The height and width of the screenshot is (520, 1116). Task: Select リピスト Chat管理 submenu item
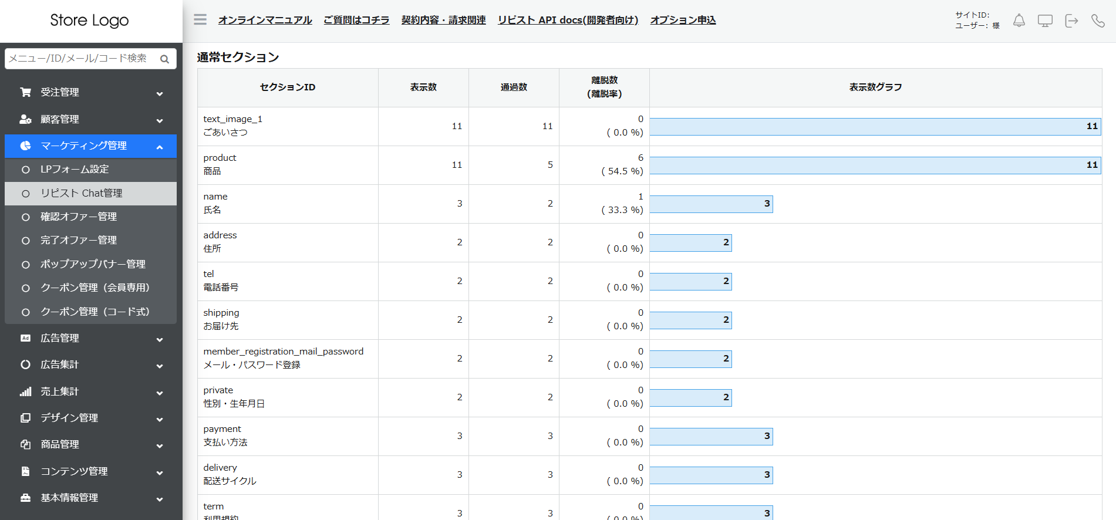point(90,193)
